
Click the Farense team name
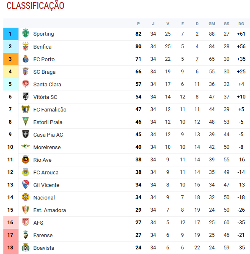click(x=43, y=236)
